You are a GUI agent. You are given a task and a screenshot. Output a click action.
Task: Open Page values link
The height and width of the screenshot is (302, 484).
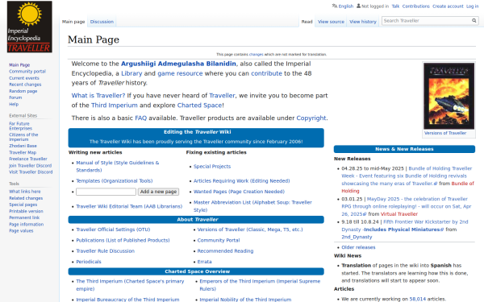coord(21,231)
